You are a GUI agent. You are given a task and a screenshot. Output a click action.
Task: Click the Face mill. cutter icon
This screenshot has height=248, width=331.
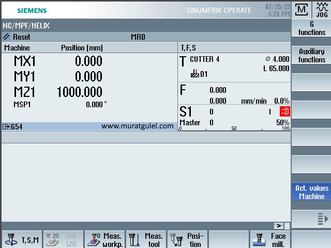259,240
